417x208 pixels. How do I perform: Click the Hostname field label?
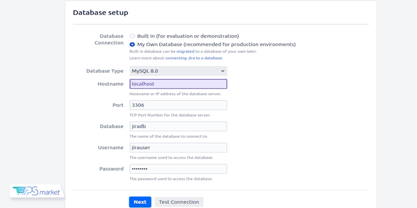[111, 84]
